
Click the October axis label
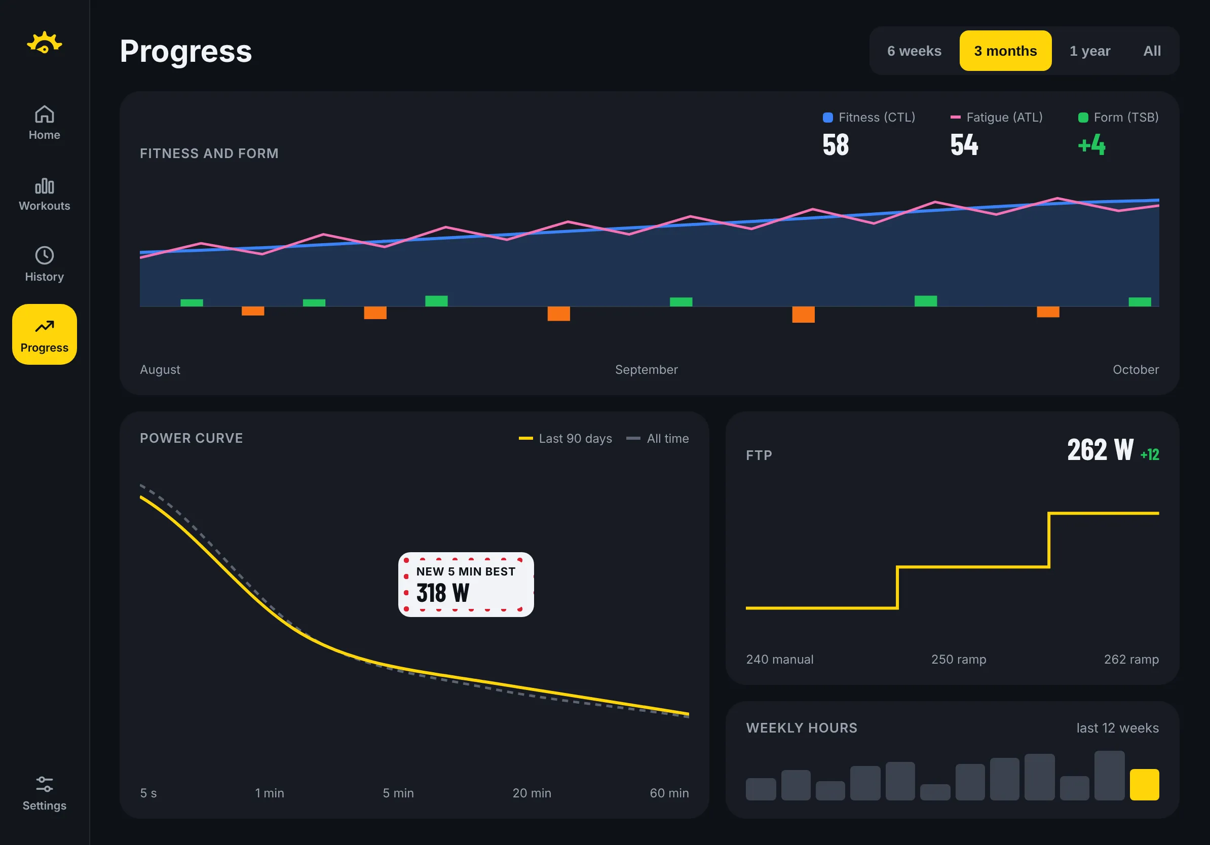[1135, 369]
